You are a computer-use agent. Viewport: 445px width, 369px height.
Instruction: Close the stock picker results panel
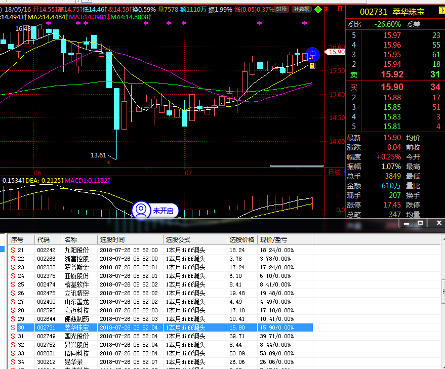439,223
